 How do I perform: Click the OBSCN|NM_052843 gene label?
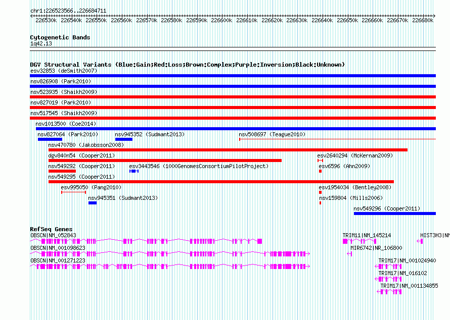[x=54, y=235]
